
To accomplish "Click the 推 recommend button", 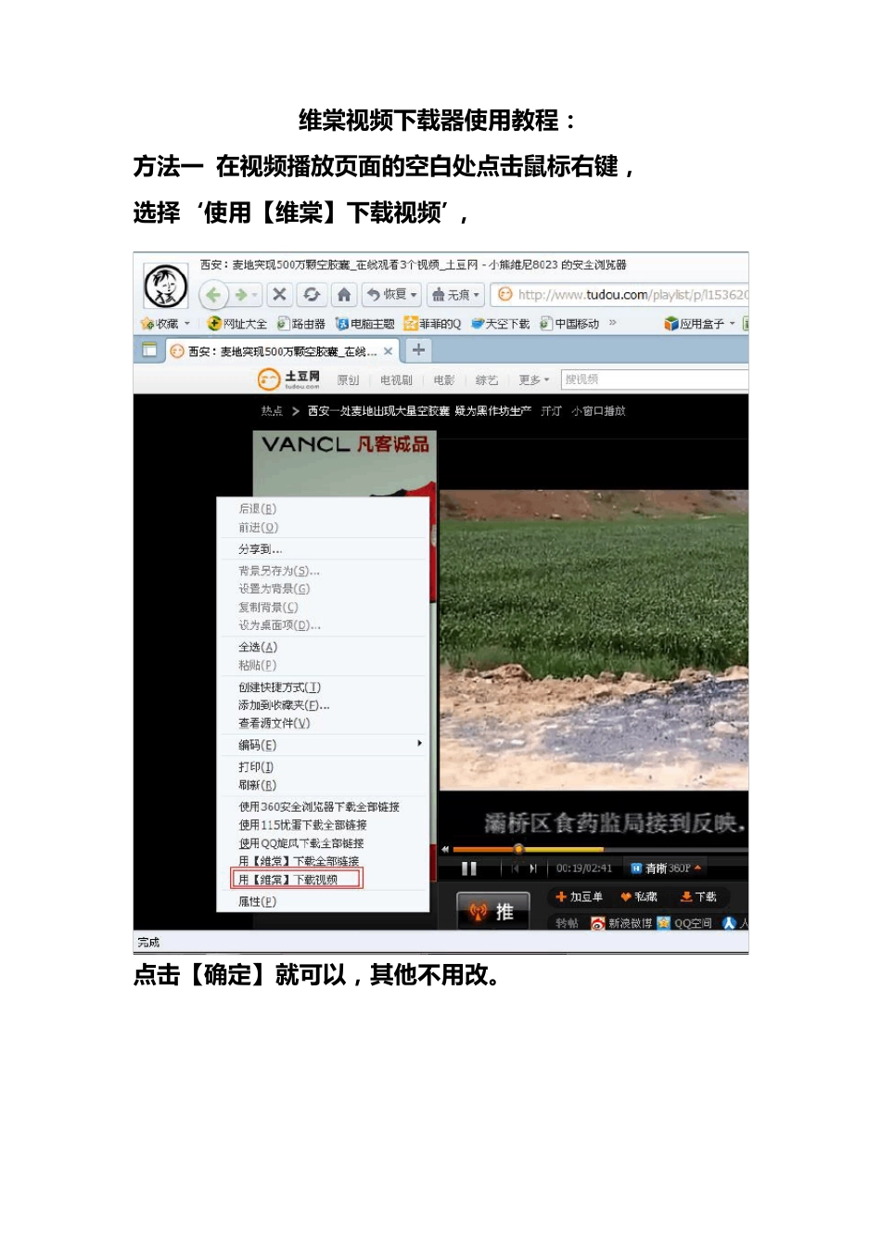I will pyautogui.click(x=492, y=911).
